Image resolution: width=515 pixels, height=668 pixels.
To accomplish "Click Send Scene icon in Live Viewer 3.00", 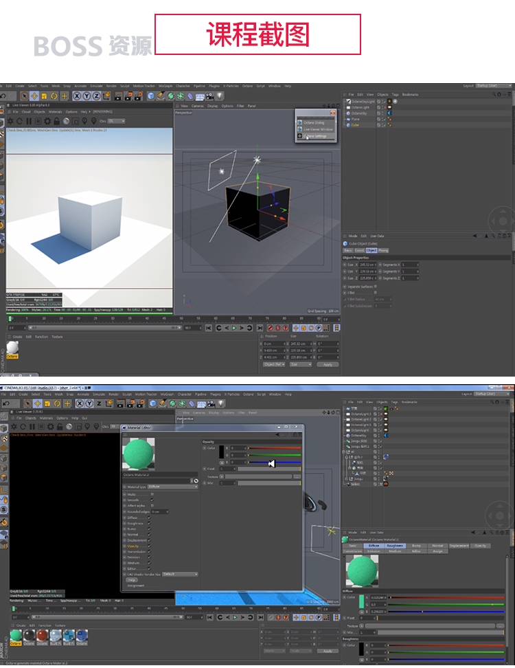I will pos(11,121).
